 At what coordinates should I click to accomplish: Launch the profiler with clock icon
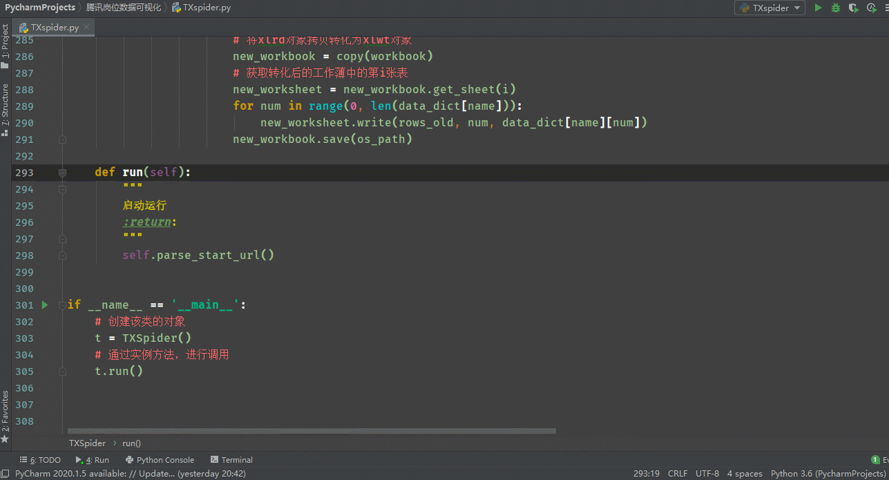point(871,8)
